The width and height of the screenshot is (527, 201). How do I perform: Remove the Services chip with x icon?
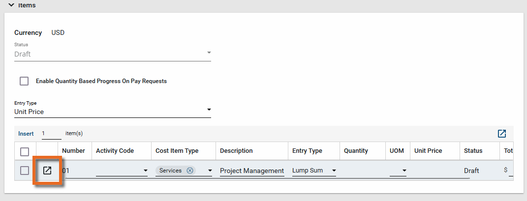tap(190, 171)
